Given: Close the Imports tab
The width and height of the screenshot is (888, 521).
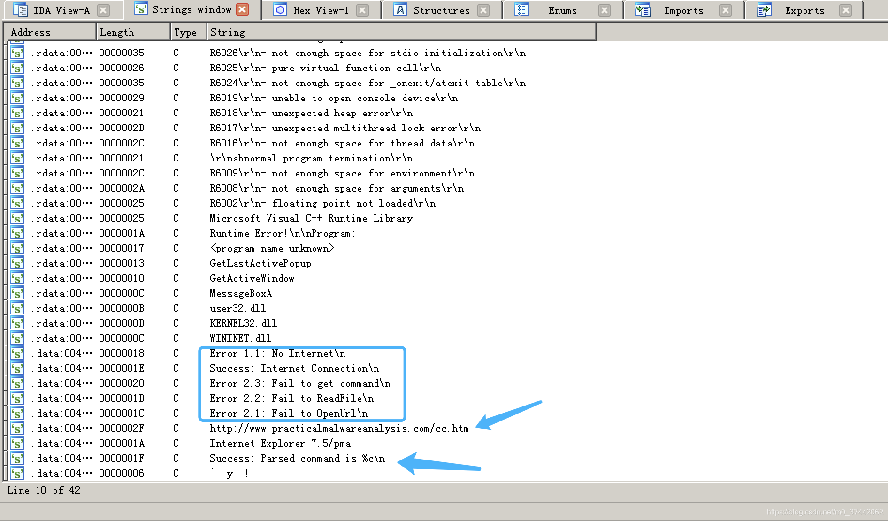Looking at the screenshot, I should click(x=726, y=10).
